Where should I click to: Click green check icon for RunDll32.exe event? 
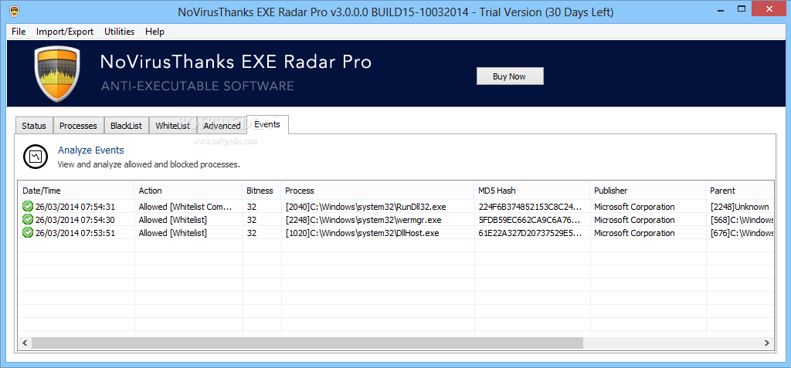[28, 207]
